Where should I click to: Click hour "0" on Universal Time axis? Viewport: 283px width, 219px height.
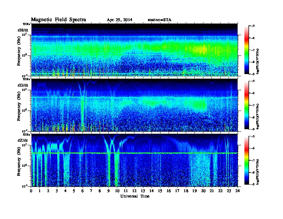click(x=31, y=191)
